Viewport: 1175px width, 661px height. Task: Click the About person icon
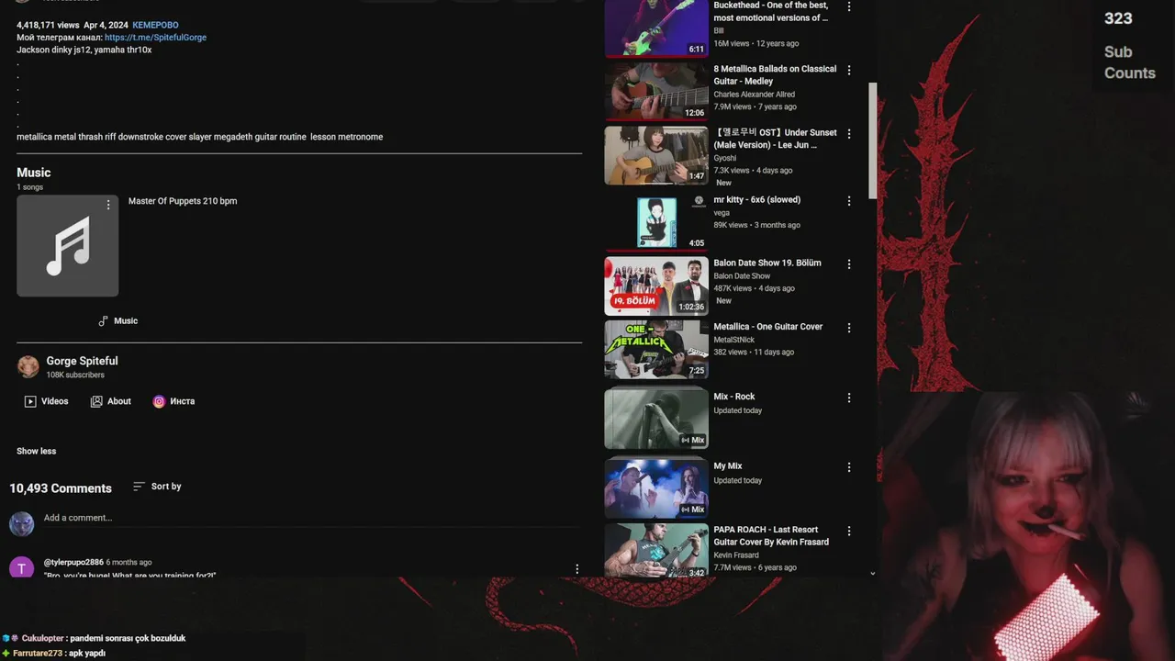pyautogui.click(x=96, y=401)
